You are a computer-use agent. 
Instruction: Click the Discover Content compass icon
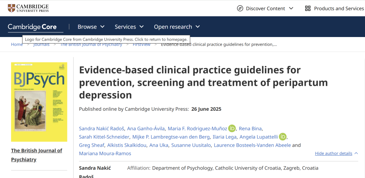(x=240, y=8)
